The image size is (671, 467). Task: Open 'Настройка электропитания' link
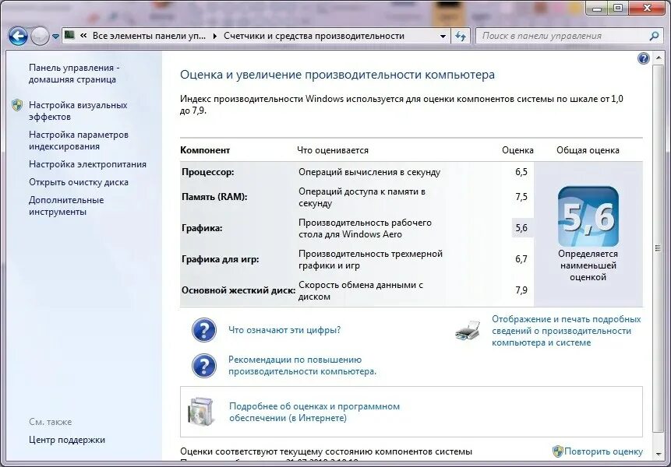click(x=87, y=164)
